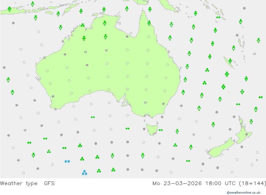Open the weatheronline.co.uk copyright link
The height and width of the screenshot is (195, 266).
[244, 193]
